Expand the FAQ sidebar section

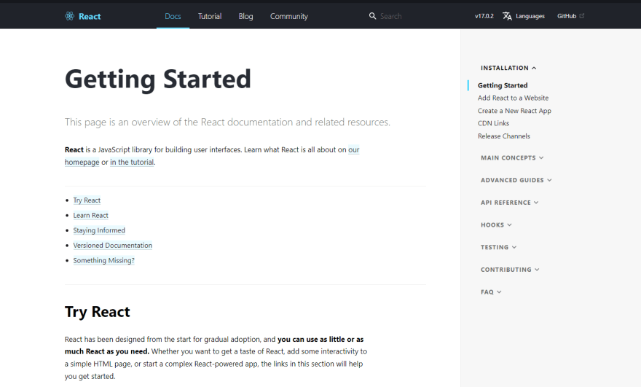(x=491, y=292)
